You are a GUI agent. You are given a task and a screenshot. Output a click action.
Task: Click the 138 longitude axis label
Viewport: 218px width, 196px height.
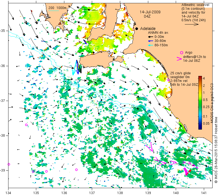[x=120, y=193]
